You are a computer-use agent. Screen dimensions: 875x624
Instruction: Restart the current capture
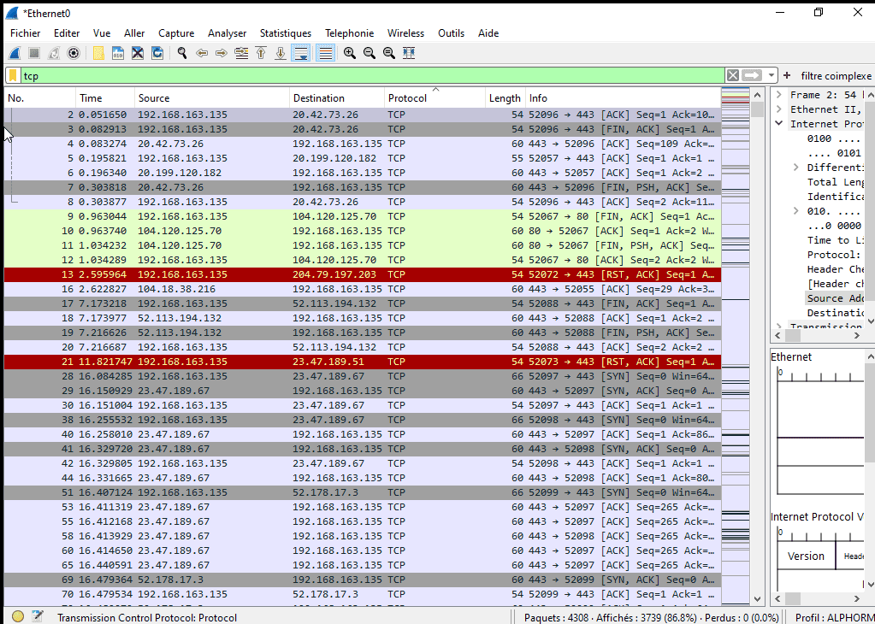(x=54, y=53)
